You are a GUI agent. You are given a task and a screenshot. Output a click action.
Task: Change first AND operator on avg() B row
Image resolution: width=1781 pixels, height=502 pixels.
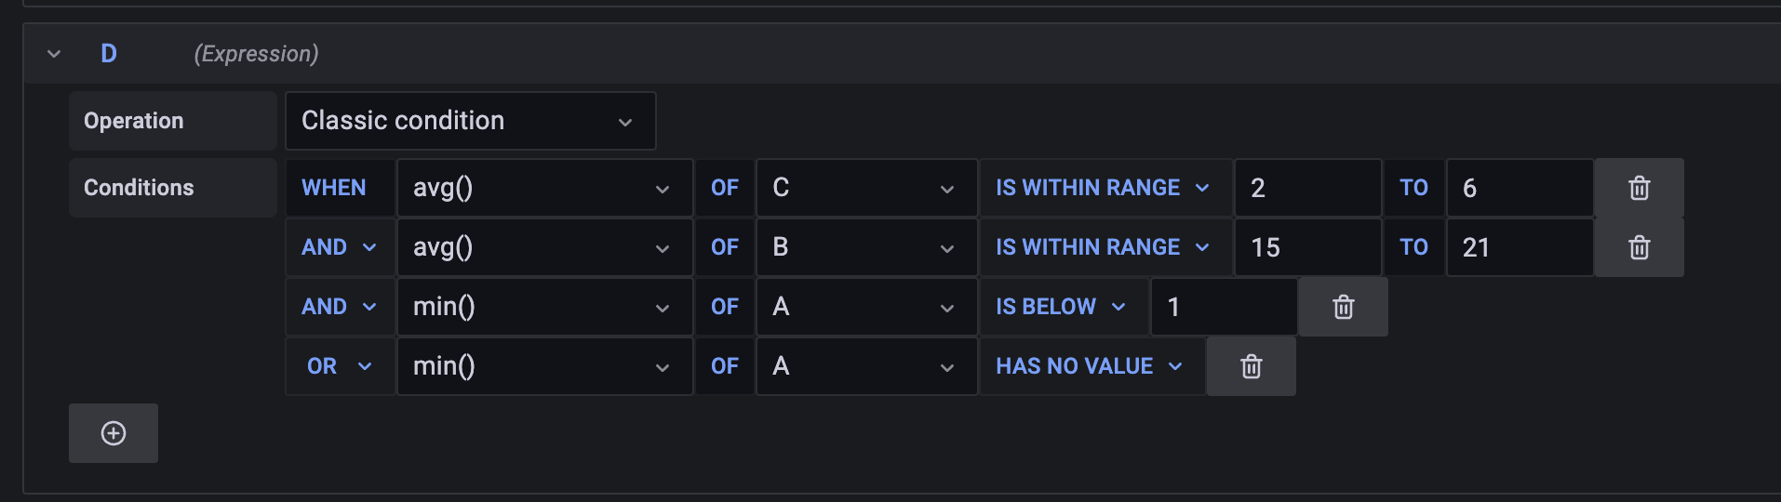coord(340,247)
